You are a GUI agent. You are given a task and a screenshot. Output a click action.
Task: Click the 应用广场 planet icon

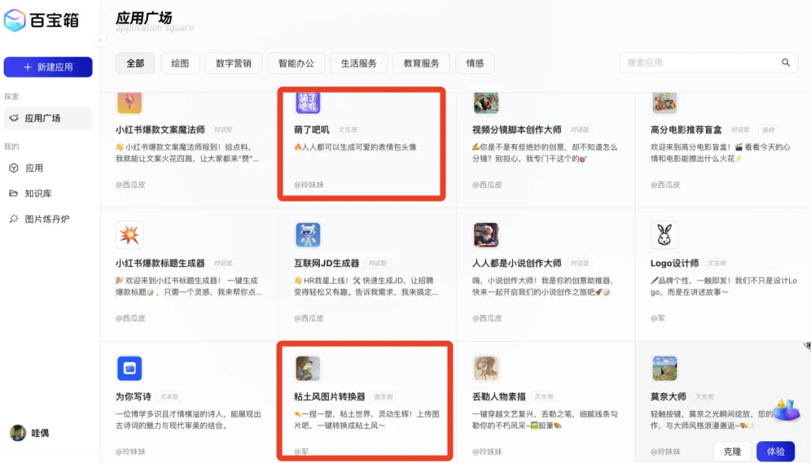pyautogui.click(x=14, y=118)
